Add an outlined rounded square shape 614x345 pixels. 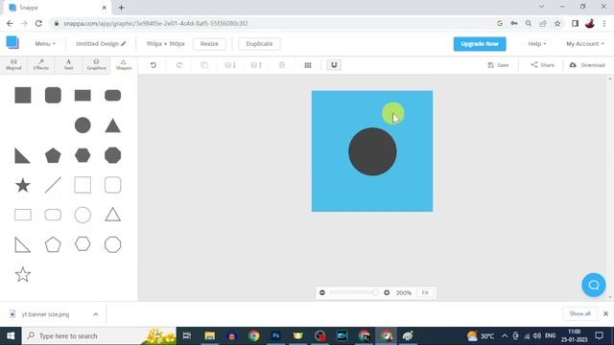click(x=113, y=185)
